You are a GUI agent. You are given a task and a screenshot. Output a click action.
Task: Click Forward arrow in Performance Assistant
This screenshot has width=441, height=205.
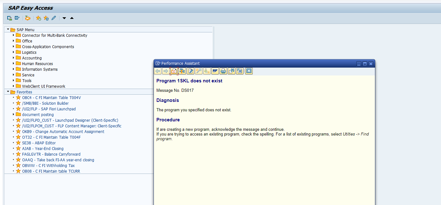click(166, 71)
